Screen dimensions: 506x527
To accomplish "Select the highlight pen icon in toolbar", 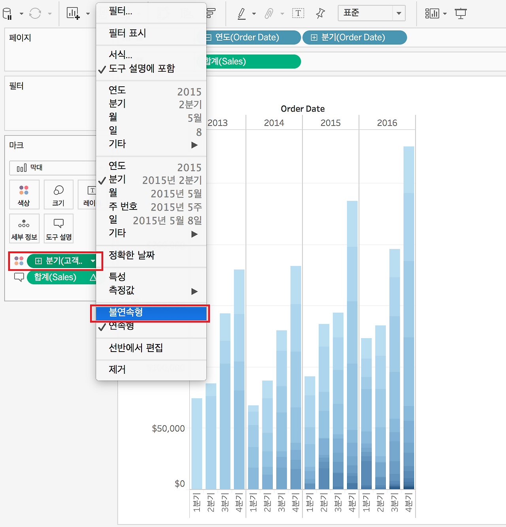I will pyautogui.click(x=242, y=14).
